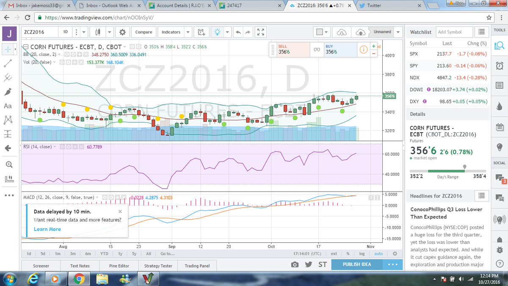
Task: Open the Screener tab
Action: tap(41, 266)
